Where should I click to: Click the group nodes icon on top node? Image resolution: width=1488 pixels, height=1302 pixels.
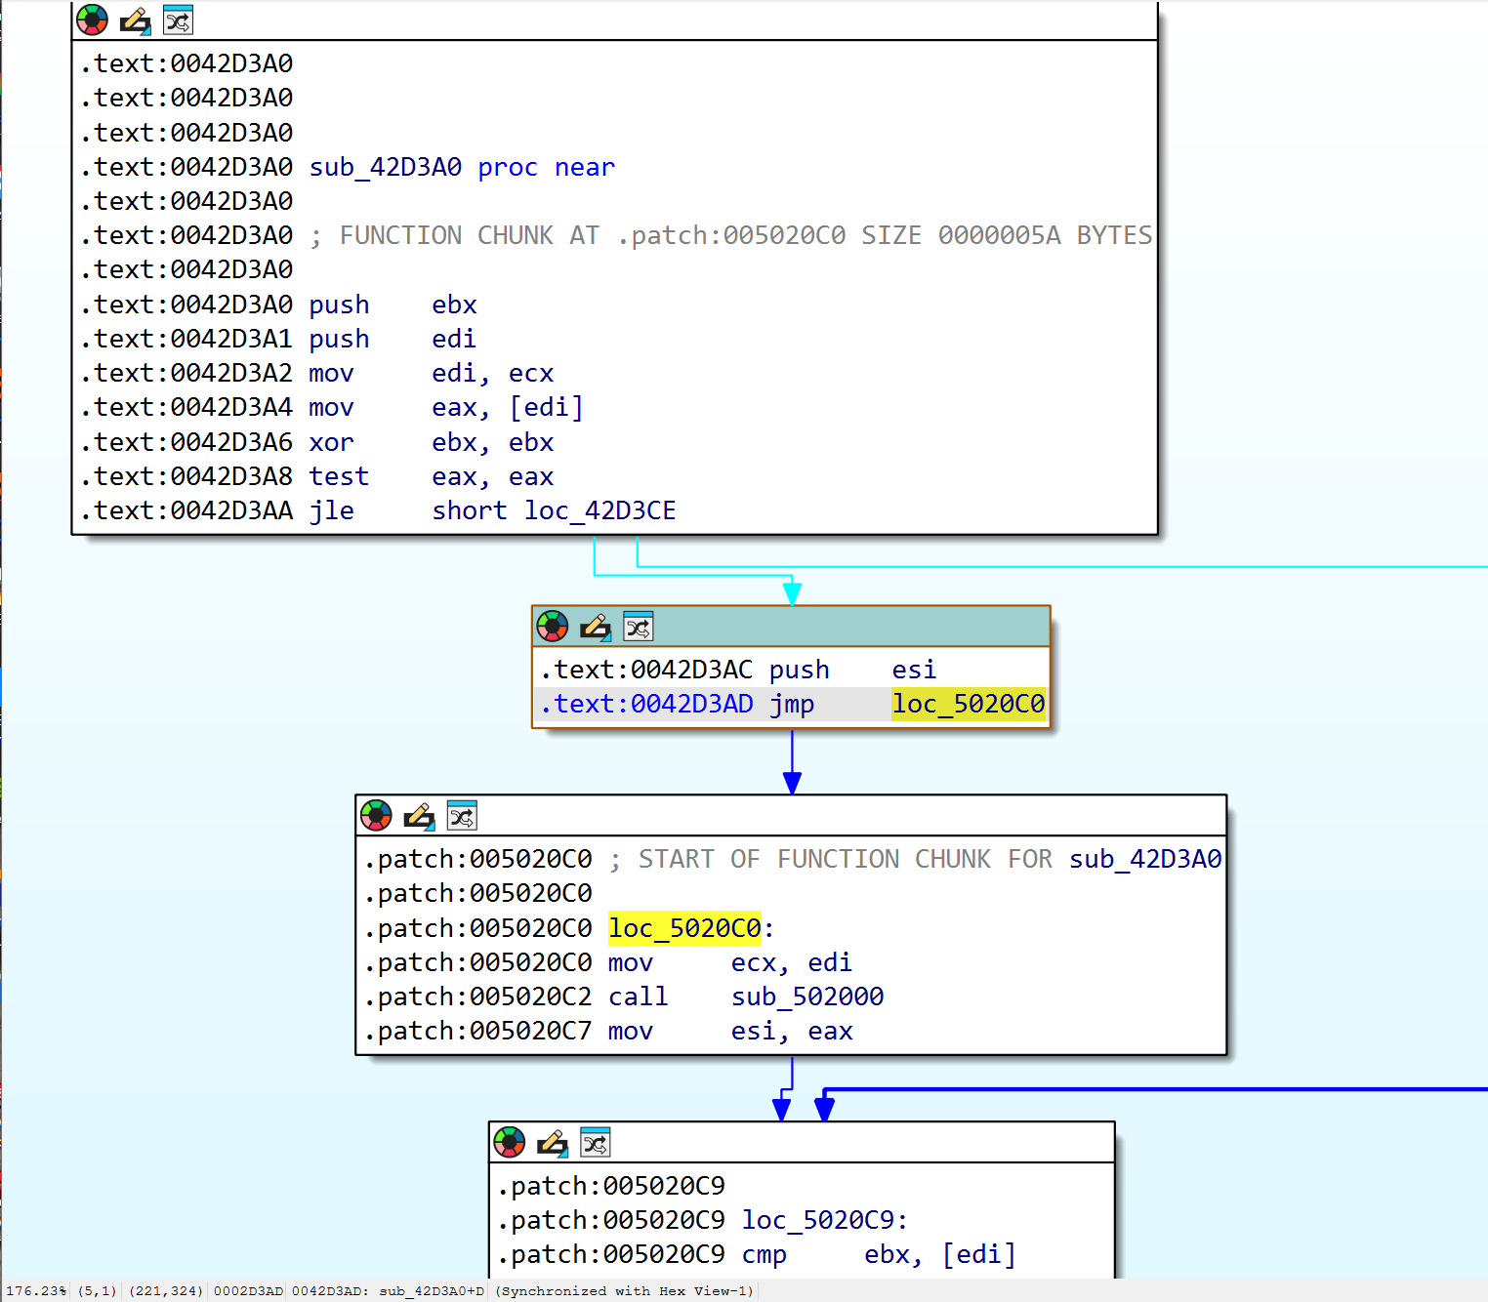[178, 20]
